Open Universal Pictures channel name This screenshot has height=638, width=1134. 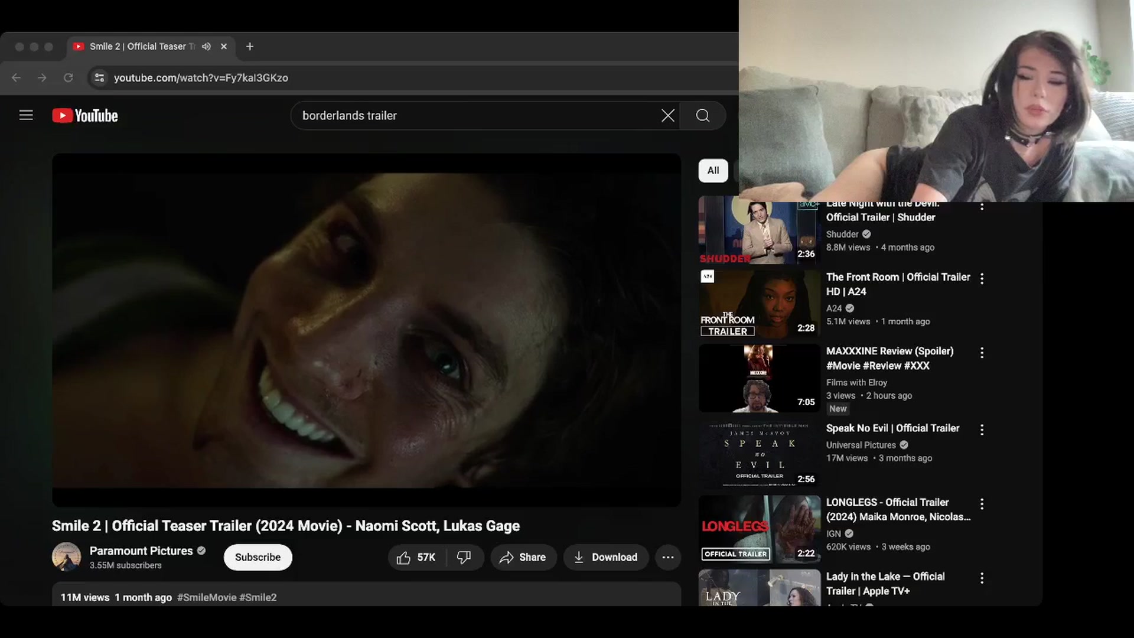(861, 445)
